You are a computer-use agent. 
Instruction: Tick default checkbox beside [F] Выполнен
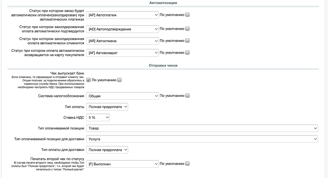187,164
